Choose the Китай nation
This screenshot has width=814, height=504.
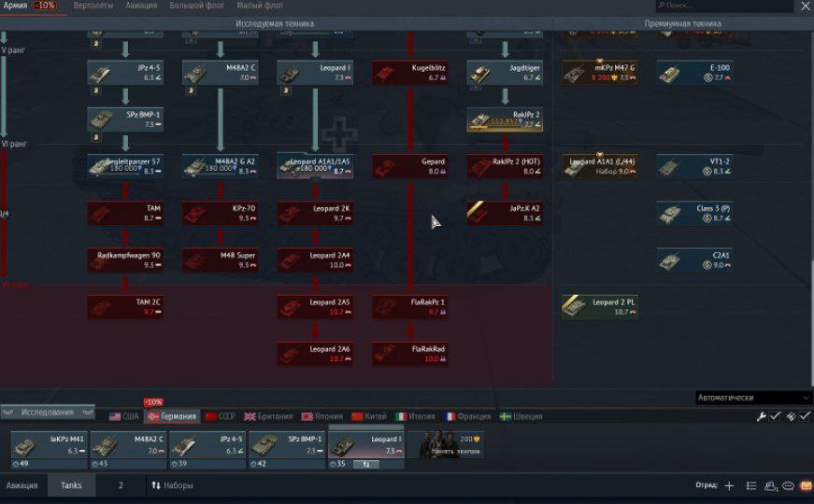point(369,416)
